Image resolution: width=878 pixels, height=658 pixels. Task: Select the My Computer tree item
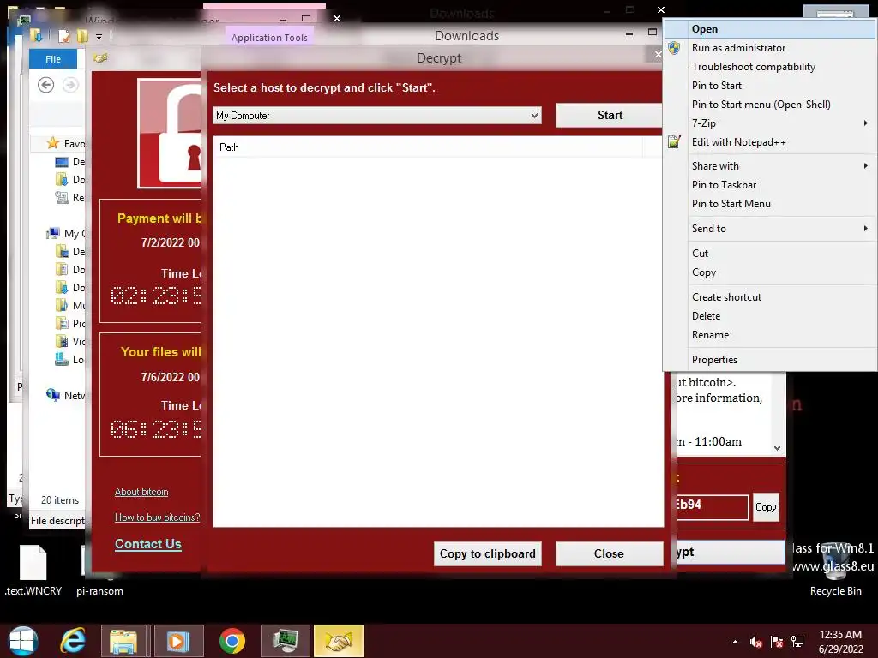tap(66, 233)
